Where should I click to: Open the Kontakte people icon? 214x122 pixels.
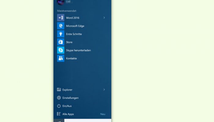pos(61,58)
